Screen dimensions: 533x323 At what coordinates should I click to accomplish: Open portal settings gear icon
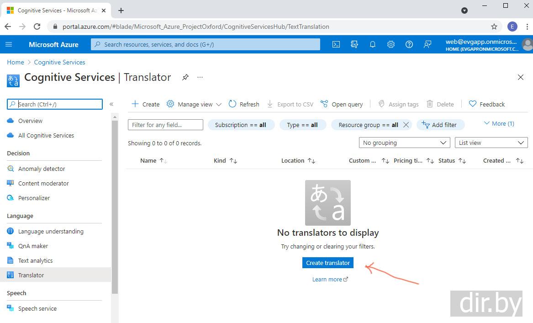coord(391,44)
